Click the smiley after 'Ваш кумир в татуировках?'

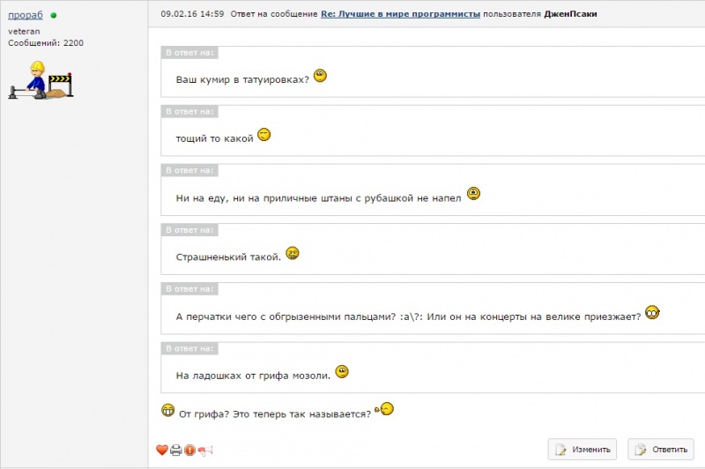(320, 77)
